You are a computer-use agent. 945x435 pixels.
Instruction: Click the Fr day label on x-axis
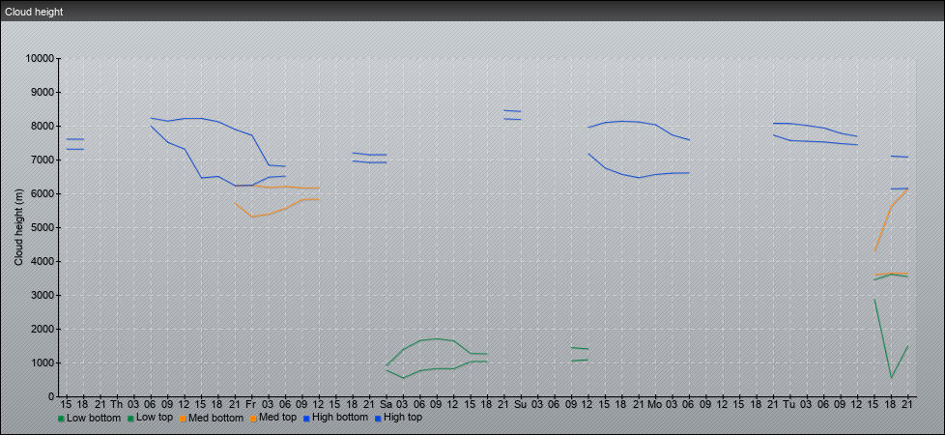[252, 404]
